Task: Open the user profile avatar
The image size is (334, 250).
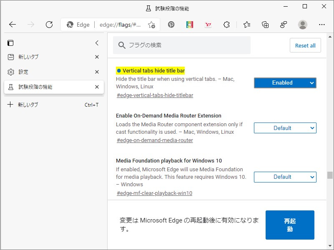Action: pyautogui.click(x=302, y=25)
